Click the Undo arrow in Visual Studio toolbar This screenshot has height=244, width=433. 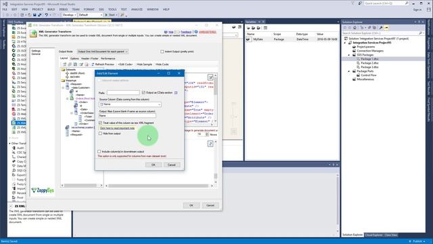(x=46, y=15)
